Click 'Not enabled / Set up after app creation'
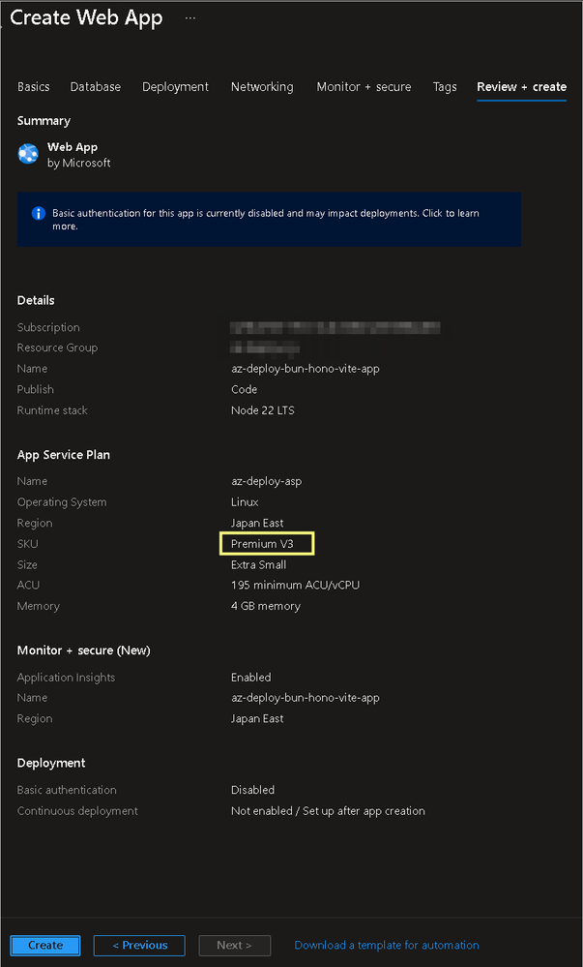The width and height of the screenshot is (583, 967). click(x=328, y=811)
